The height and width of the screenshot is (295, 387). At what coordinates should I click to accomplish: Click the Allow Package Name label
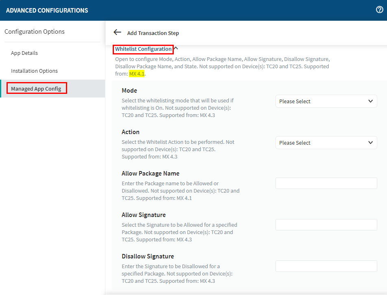[x=151, y=174]
